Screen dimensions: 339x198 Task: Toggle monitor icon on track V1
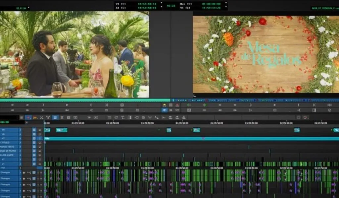(x=40, y=163)
